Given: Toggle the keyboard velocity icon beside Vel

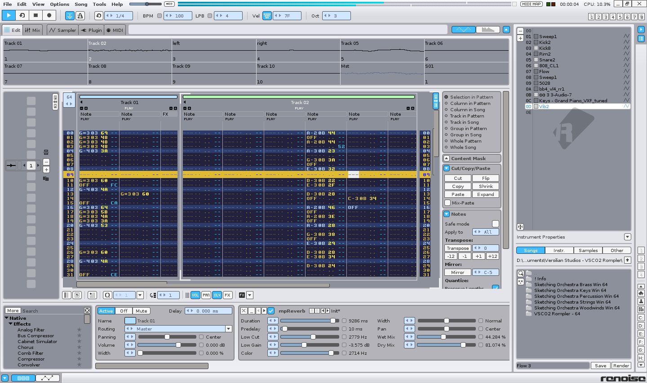Looking at the screenshot, I should click(x=267, y=16).
